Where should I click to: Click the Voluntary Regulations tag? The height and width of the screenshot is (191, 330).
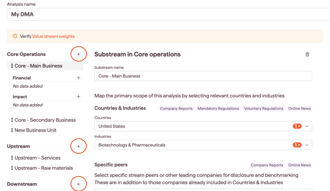[x=263, y=108]
